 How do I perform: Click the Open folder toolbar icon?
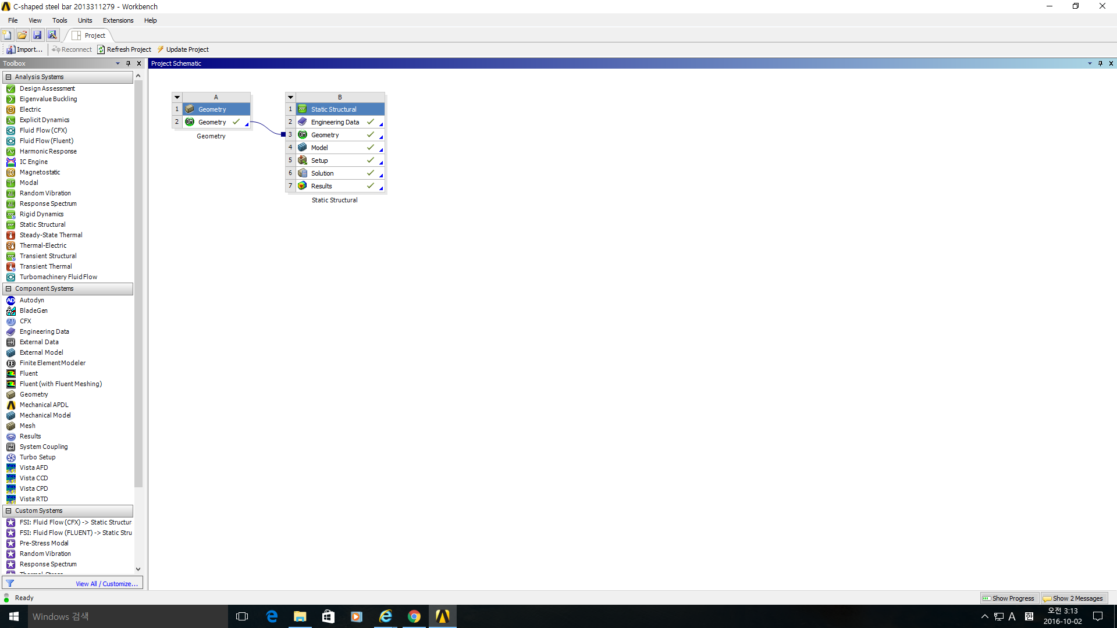tap(22, 35)
